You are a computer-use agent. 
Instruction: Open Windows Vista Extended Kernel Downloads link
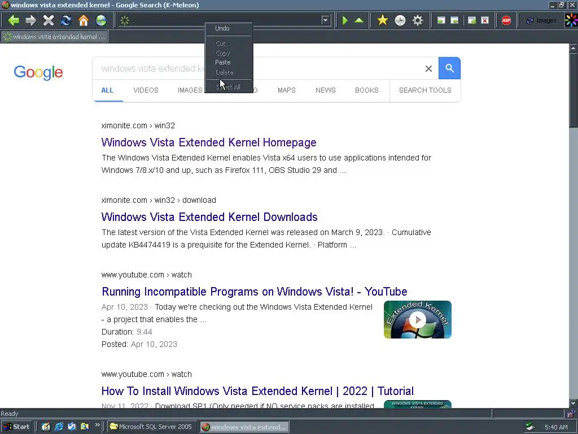point(209,217)
